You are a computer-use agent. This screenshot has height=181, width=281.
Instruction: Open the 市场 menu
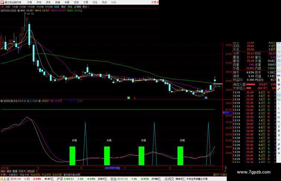coord(39,2)
